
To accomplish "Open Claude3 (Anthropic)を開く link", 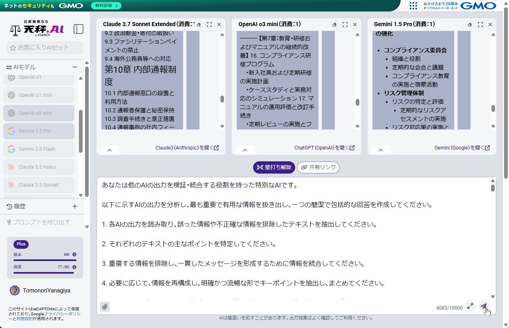I will click(x=187, y=148).
